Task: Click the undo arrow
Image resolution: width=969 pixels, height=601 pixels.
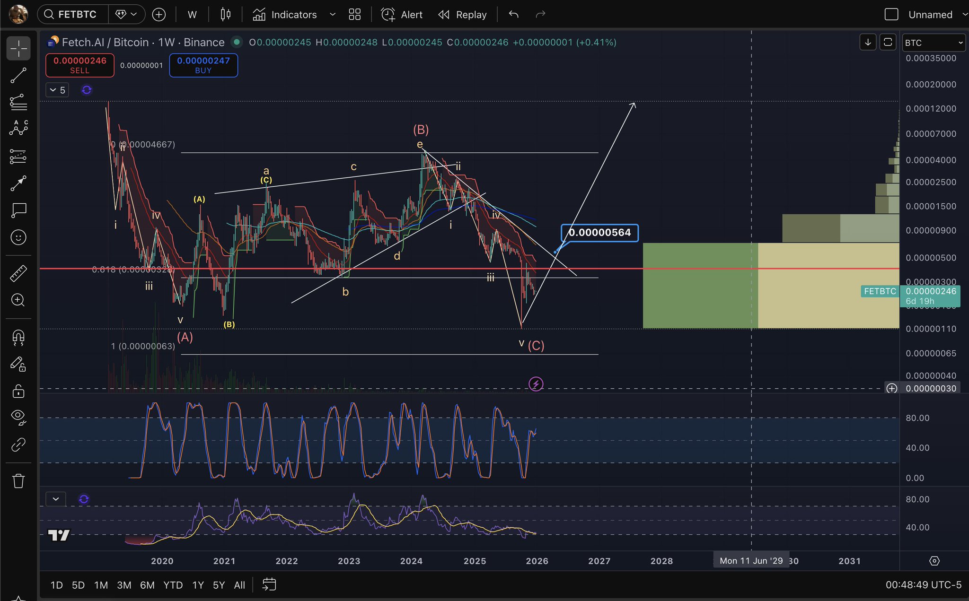Action: point(513,15)
